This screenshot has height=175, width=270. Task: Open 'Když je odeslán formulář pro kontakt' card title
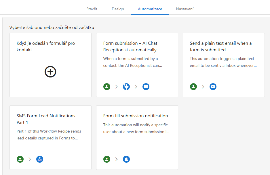46,46
